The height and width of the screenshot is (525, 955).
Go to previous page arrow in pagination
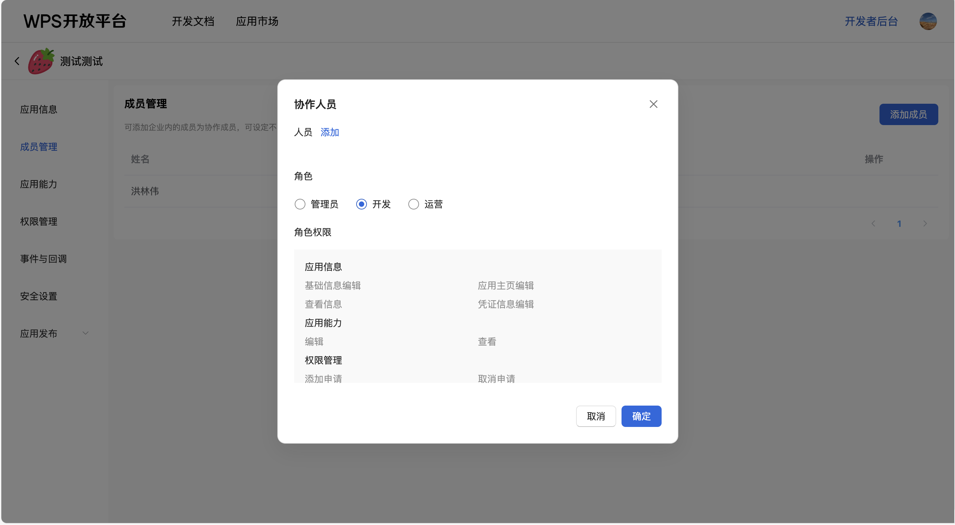pos(873,223)
